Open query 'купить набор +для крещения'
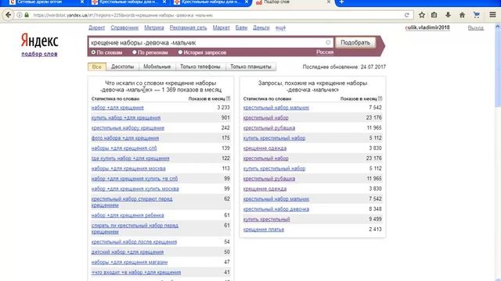The image size is (501, 281). [126, 118]
